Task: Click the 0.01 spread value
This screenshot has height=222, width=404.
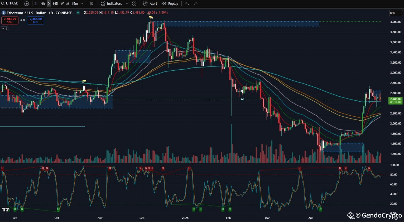Action: (23, 20)
